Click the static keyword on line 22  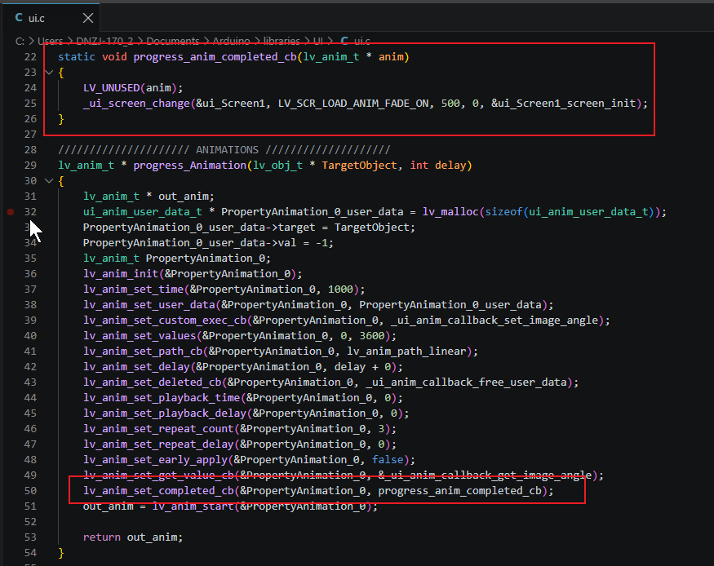pos(77,57)
